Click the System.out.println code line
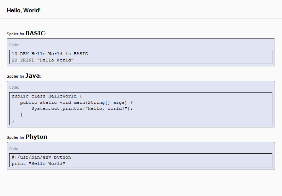Screen dimensions: 282x196 click(x=82, y=108)
